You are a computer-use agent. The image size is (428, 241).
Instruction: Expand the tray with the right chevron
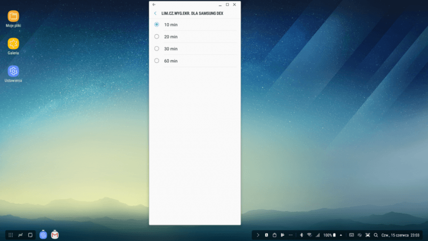pyautogui.click(x=258, y=235)
